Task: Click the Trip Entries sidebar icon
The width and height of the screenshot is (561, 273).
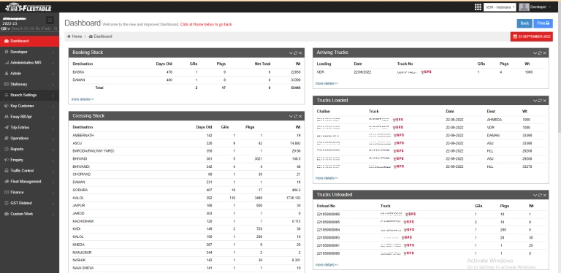Action: point(7,127)
